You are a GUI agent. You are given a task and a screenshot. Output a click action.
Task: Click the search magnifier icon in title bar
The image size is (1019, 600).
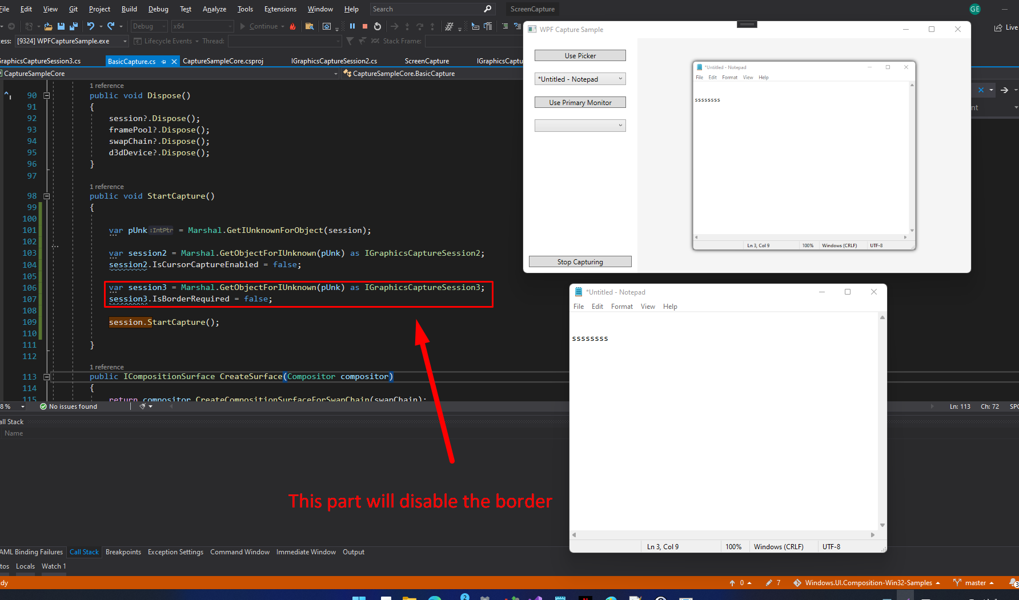point(487,9)
